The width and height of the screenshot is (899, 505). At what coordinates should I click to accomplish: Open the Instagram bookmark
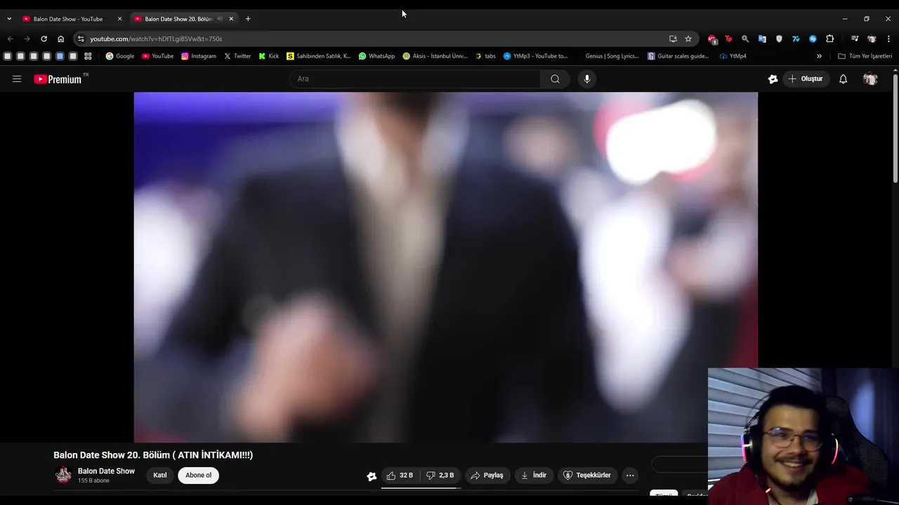[199, 56]
